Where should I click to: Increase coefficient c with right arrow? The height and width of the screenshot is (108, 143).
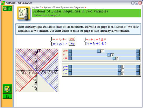(138, 58)
